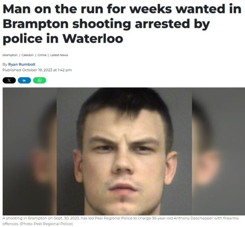This screenshot has height=227, width=245.
Task: Click the blurred left edge of photo
Action: pyautogui.click(x=30, y=151)
